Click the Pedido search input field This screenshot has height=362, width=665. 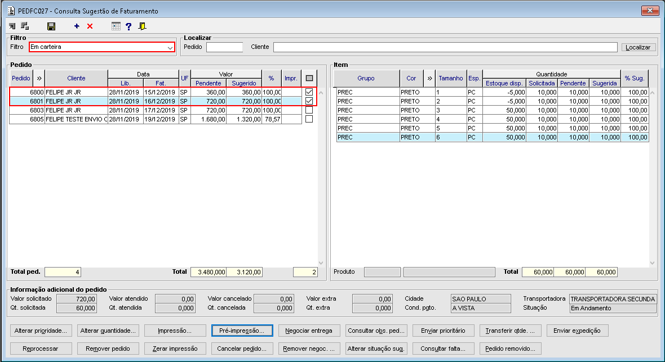[x=225, y=47]
